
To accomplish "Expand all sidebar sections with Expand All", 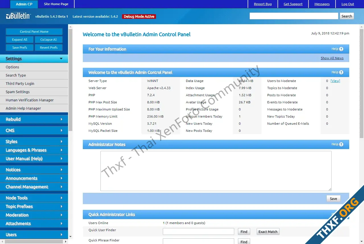I will coord(20,40).
